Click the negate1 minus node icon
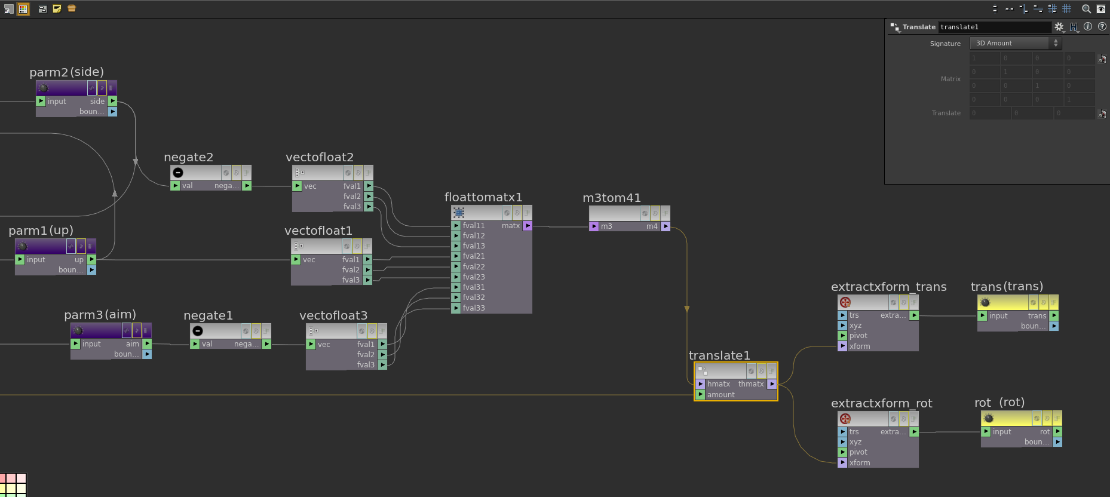This screenshot has width=1110, height=497. click(198, 331)
